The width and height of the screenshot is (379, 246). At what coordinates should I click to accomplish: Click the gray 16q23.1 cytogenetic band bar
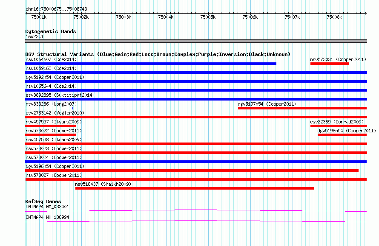click(x=196, y=41)
